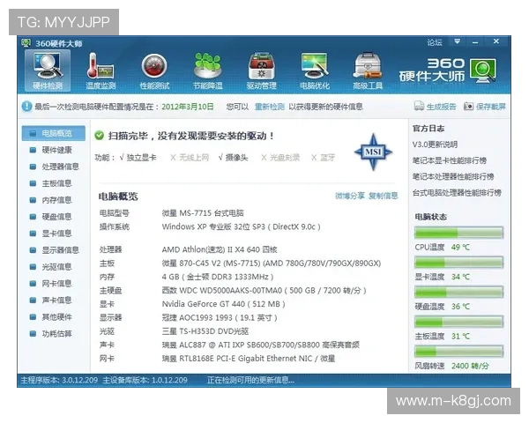Click the 生成报告 report icon
Viewport: 529px width, 423px height.
click(419, 106)
